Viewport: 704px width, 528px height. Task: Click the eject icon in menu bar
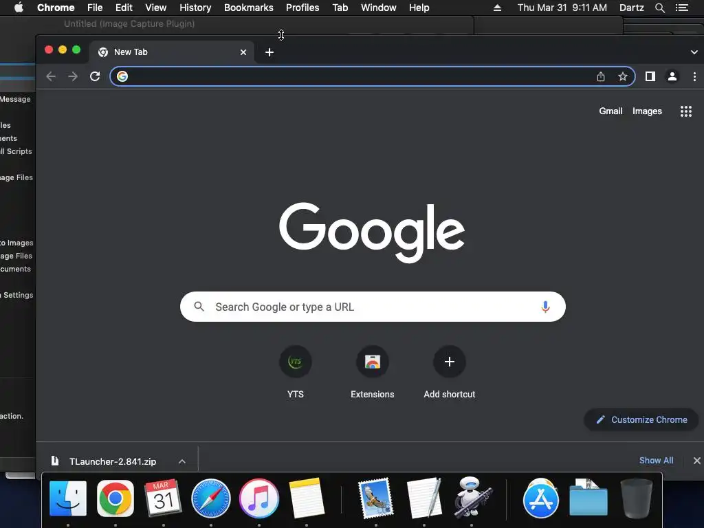coord(497,8)
